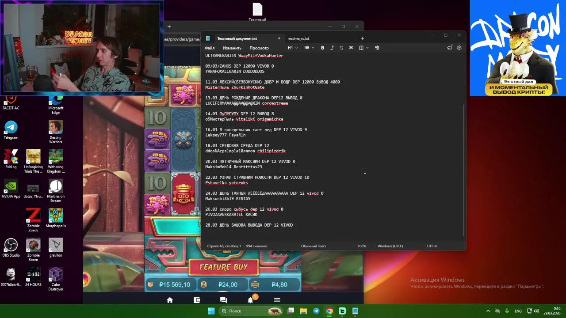566x318 pixels.
Task: Open new tab in background browser window
Action: click(x=169, y=26)
